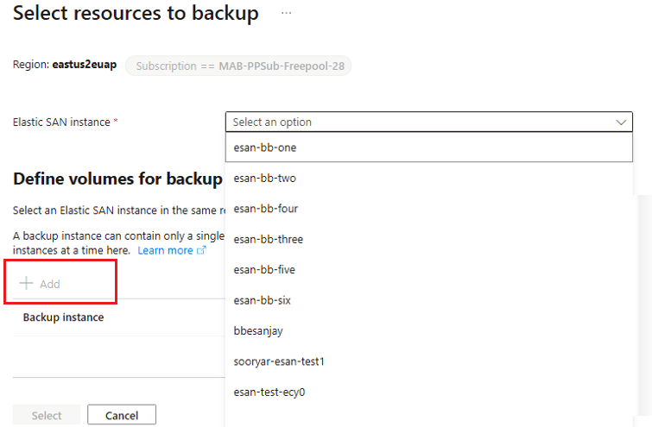The width and height of the screenshot is (652, 427).
Task: Choose esan-bb-one from the list
Action: tap(428, 148)
